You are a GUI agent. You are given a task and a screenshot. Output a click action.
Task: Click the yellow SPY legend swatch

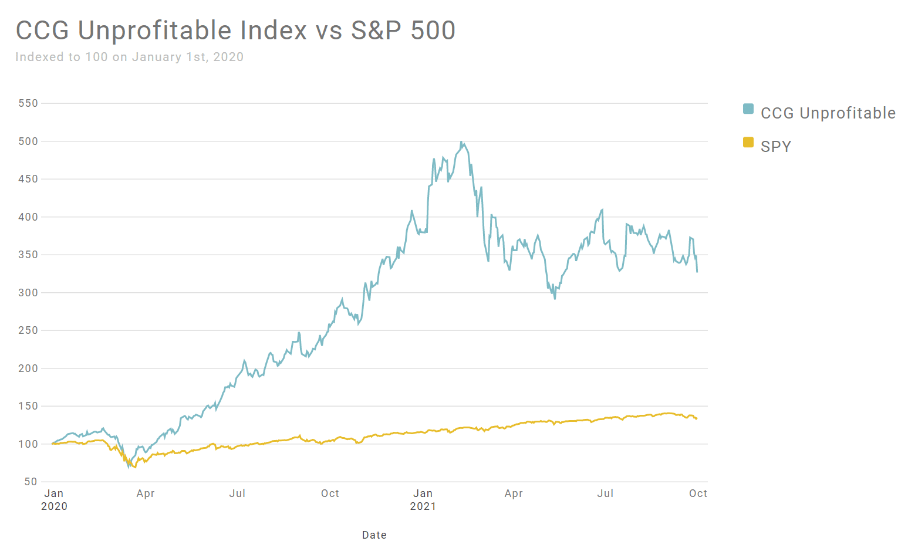tap(748, 142)
